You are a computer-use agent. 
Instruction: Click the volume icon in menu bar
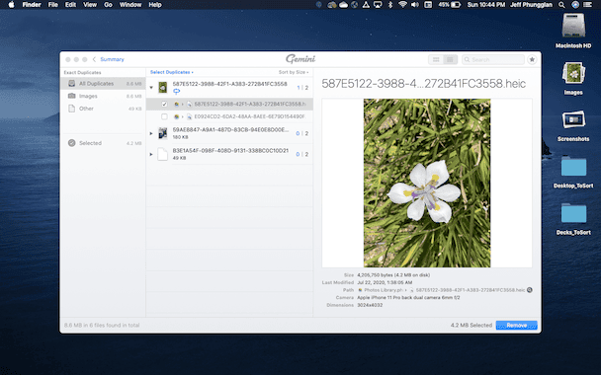(415, 5)
